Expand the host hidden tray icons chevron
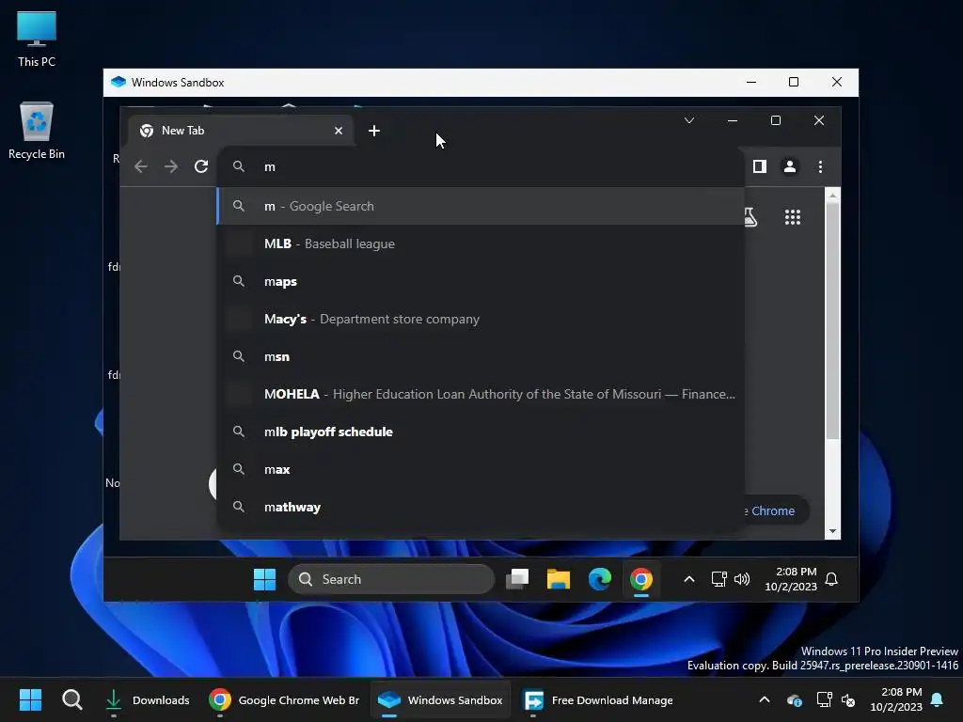 (764, 699)
